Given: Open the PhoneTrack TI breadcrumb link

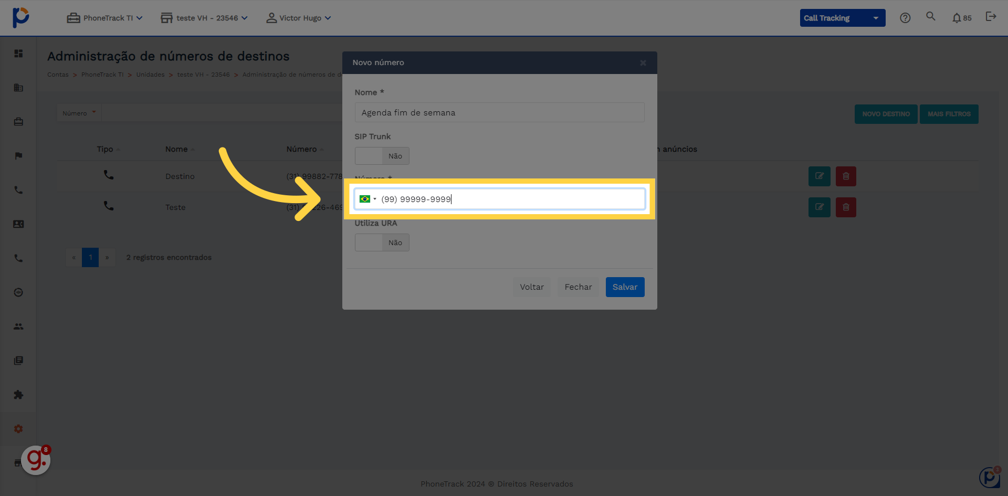Looking at the screenshot, I should click(102, 75).
